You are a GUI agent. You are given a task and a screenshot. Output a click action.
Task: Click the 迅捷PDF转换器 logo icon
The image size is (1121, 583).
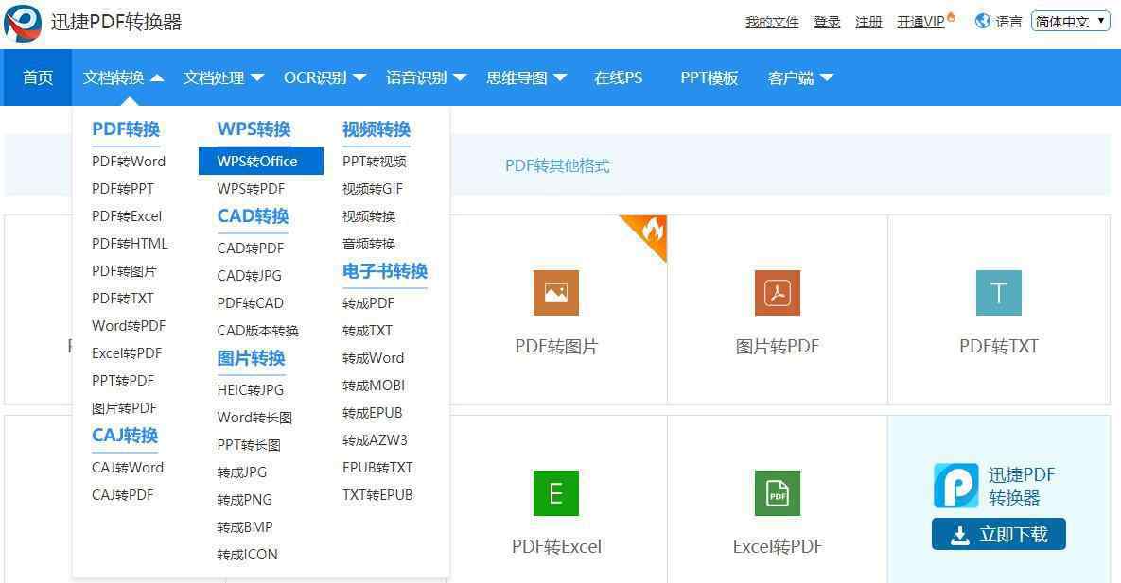point(23,23)
